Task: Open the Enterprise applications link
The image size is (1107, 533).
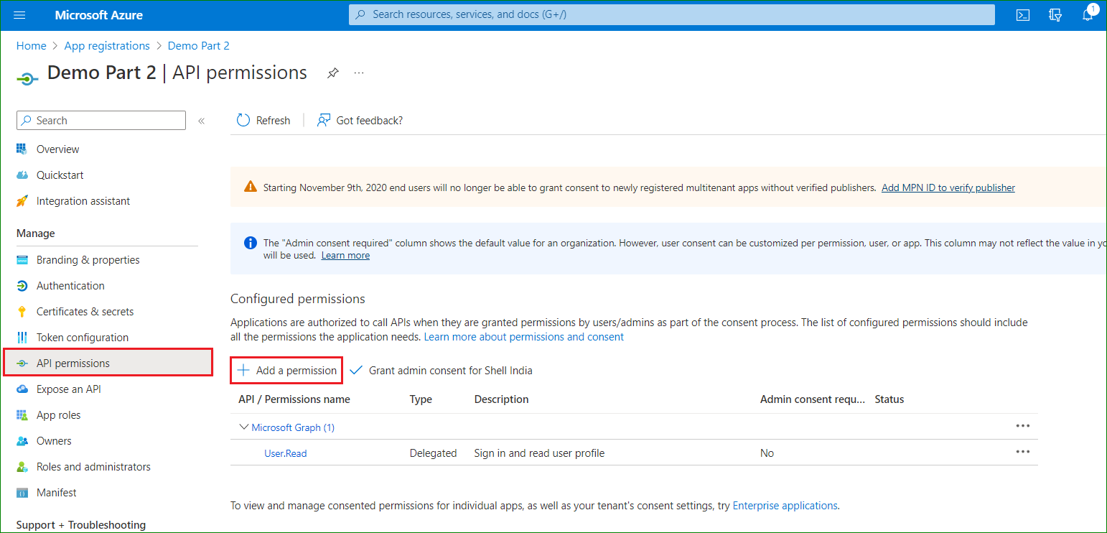Action: tap(785, 506)
